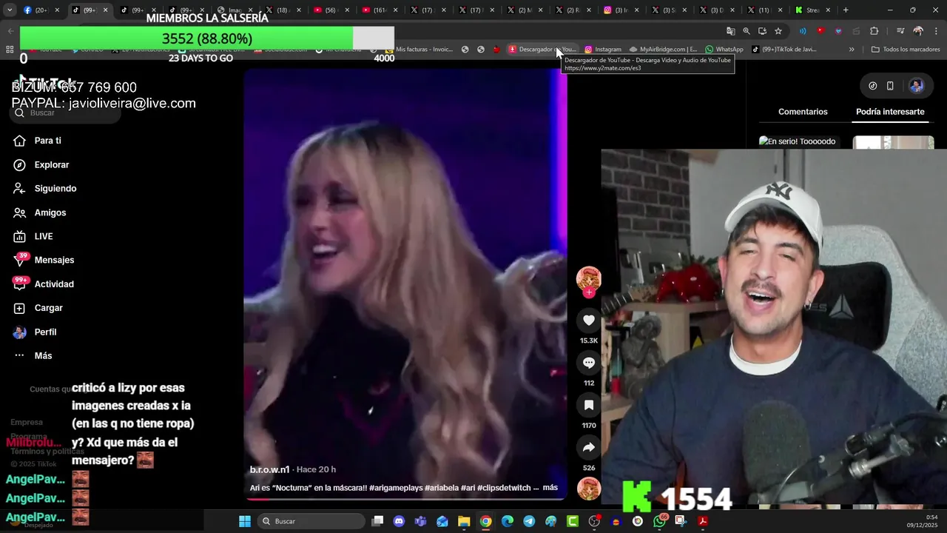Switch to the Comentarios tab
The image size is (947, 533).
(803, 112)
